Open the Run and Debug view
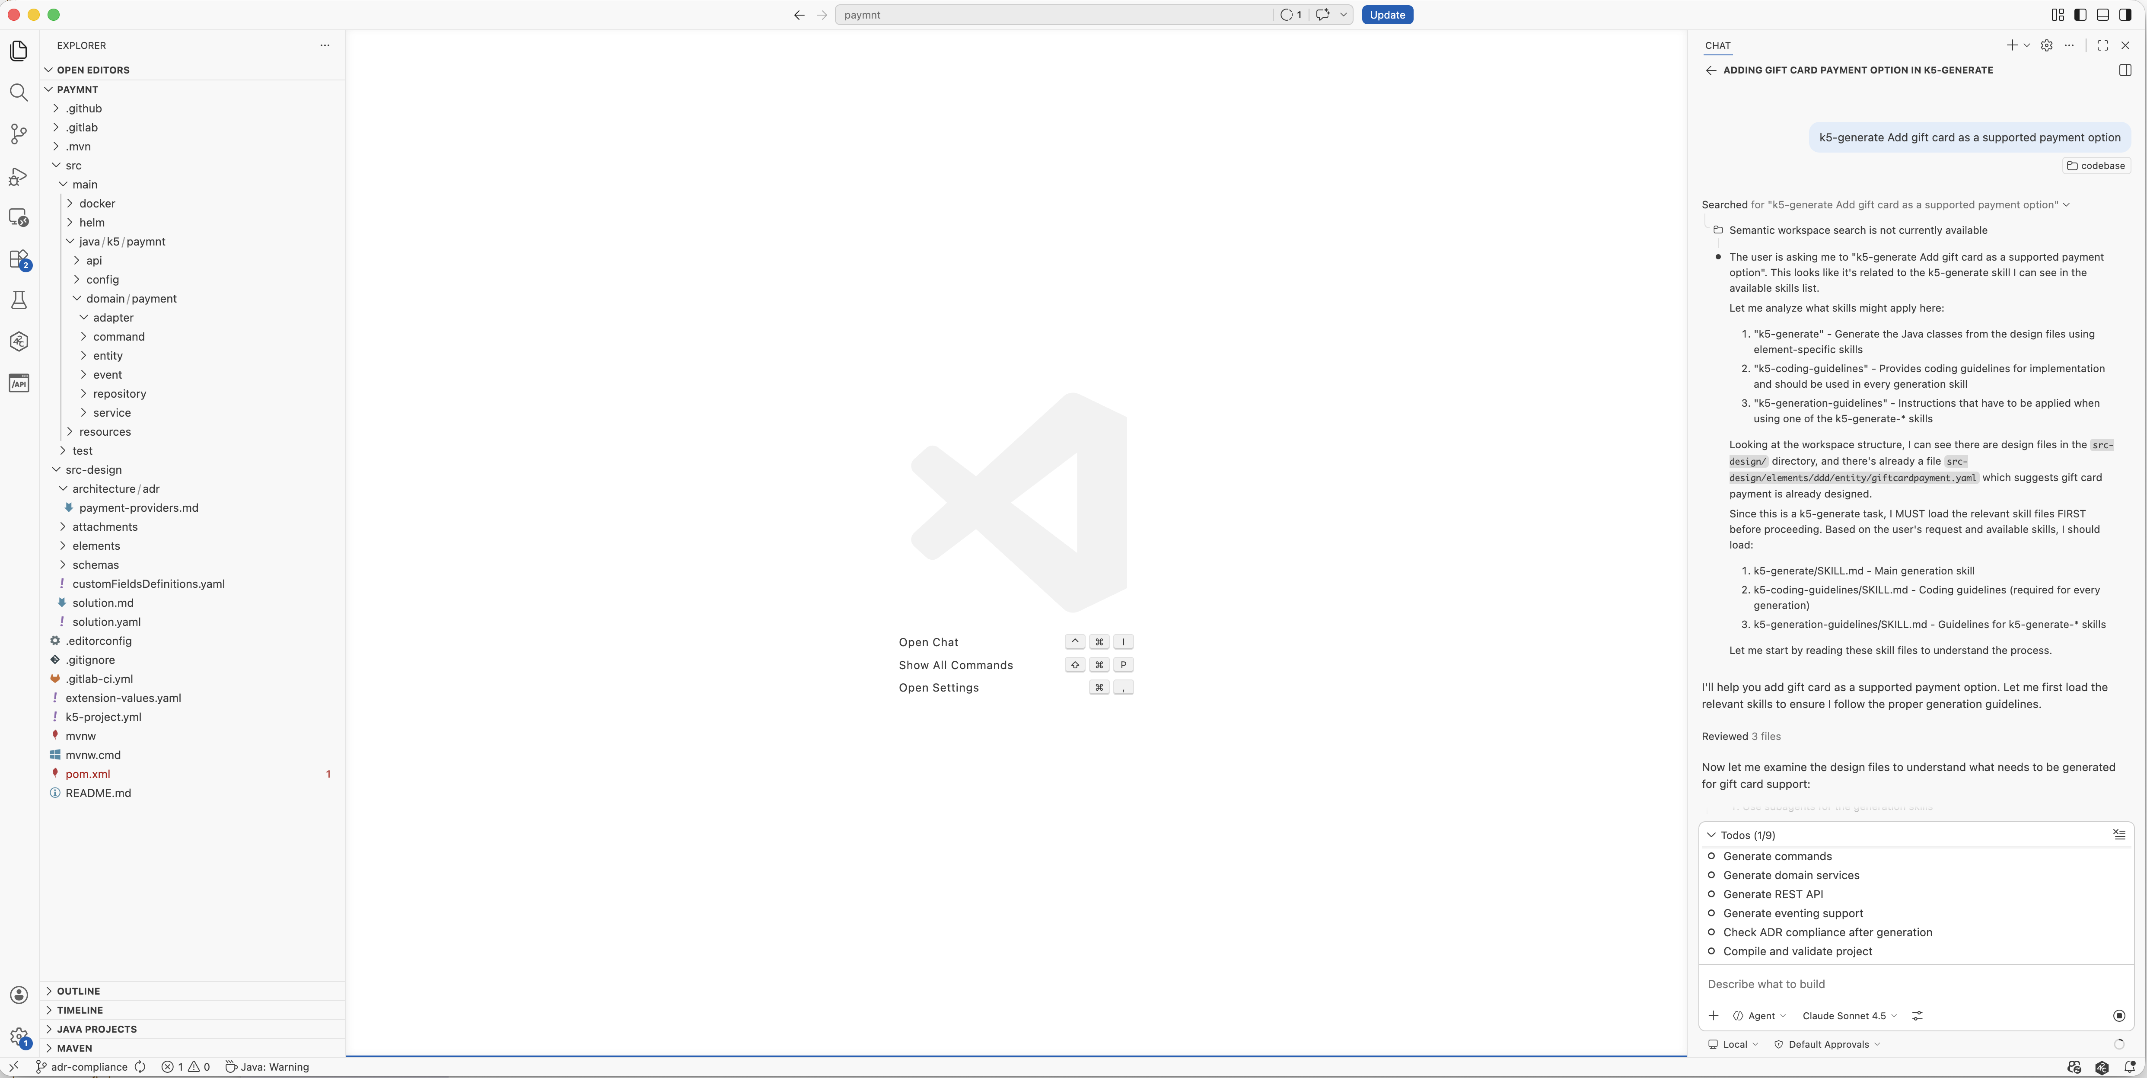Viewport: 2147px width, 1078px height. tap(18, 176)
